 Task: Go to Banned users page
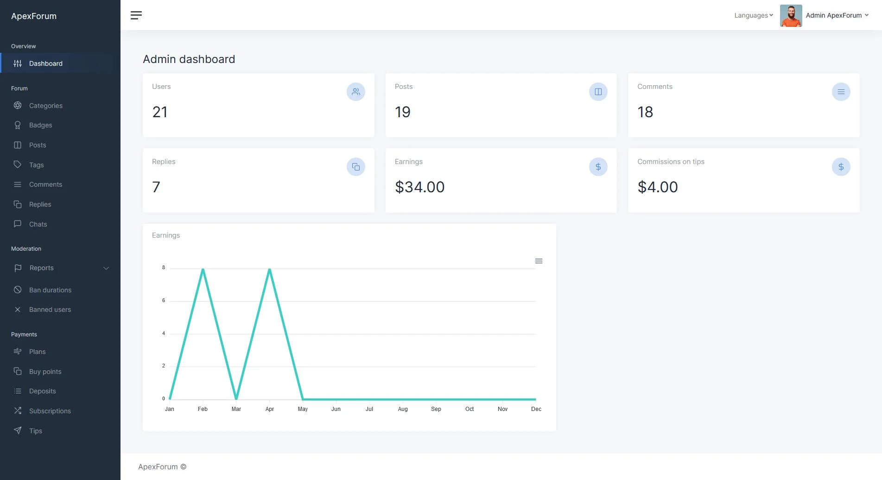pyautogui.click(x=50, y=309)
